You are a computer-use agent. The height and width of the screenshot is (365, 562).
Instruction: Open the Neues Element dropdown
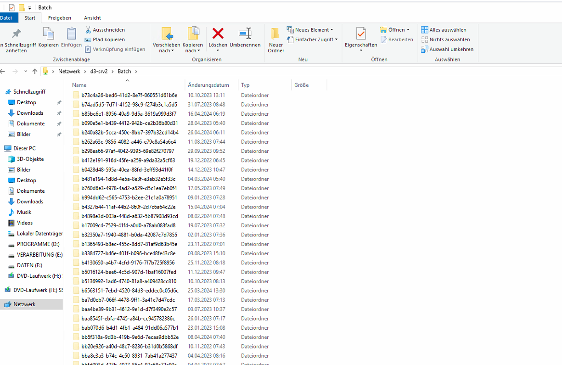click(x=310, y=30)
